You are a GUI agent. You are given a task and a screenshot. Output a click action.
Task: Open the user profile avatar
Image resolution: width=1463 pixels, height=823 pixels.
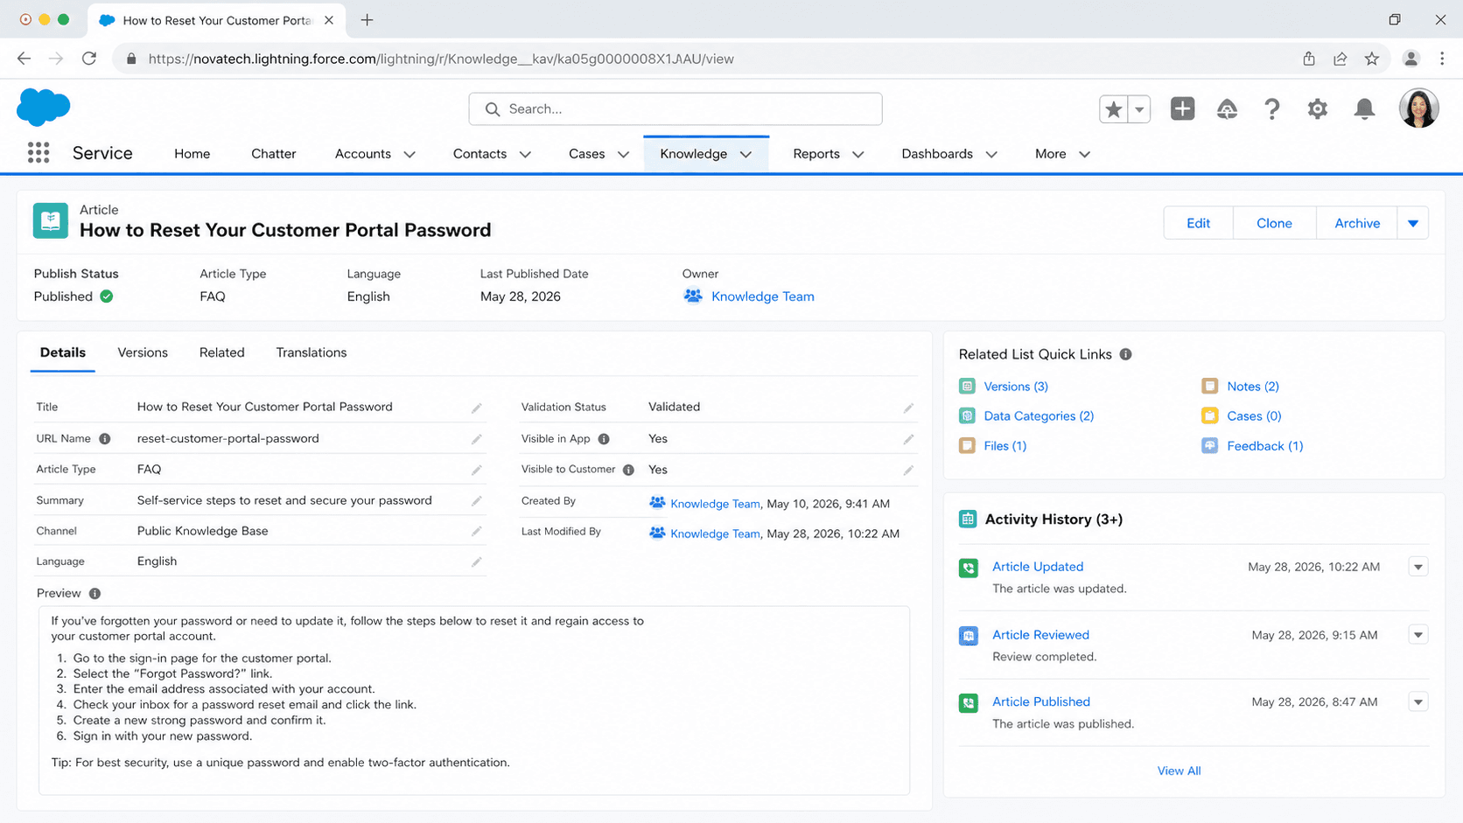pos(1418,108)
